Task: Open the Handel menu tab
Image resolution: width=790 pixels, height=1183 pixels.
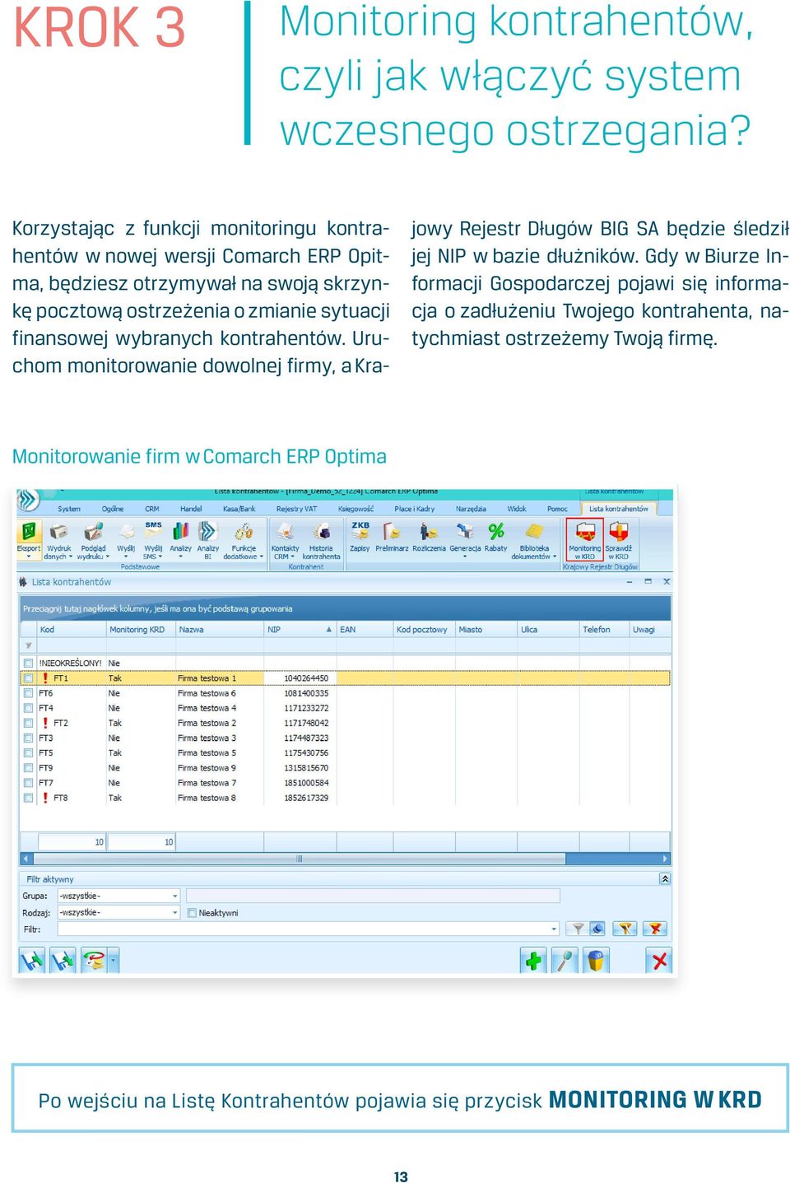Action: pyautogui.click(x=191, y=509)
